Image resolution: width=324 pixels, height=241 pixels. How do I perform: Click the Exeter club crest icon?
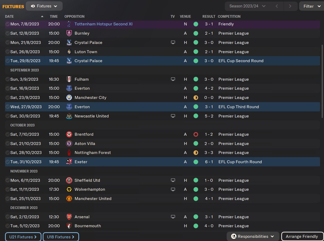point(69,162)
